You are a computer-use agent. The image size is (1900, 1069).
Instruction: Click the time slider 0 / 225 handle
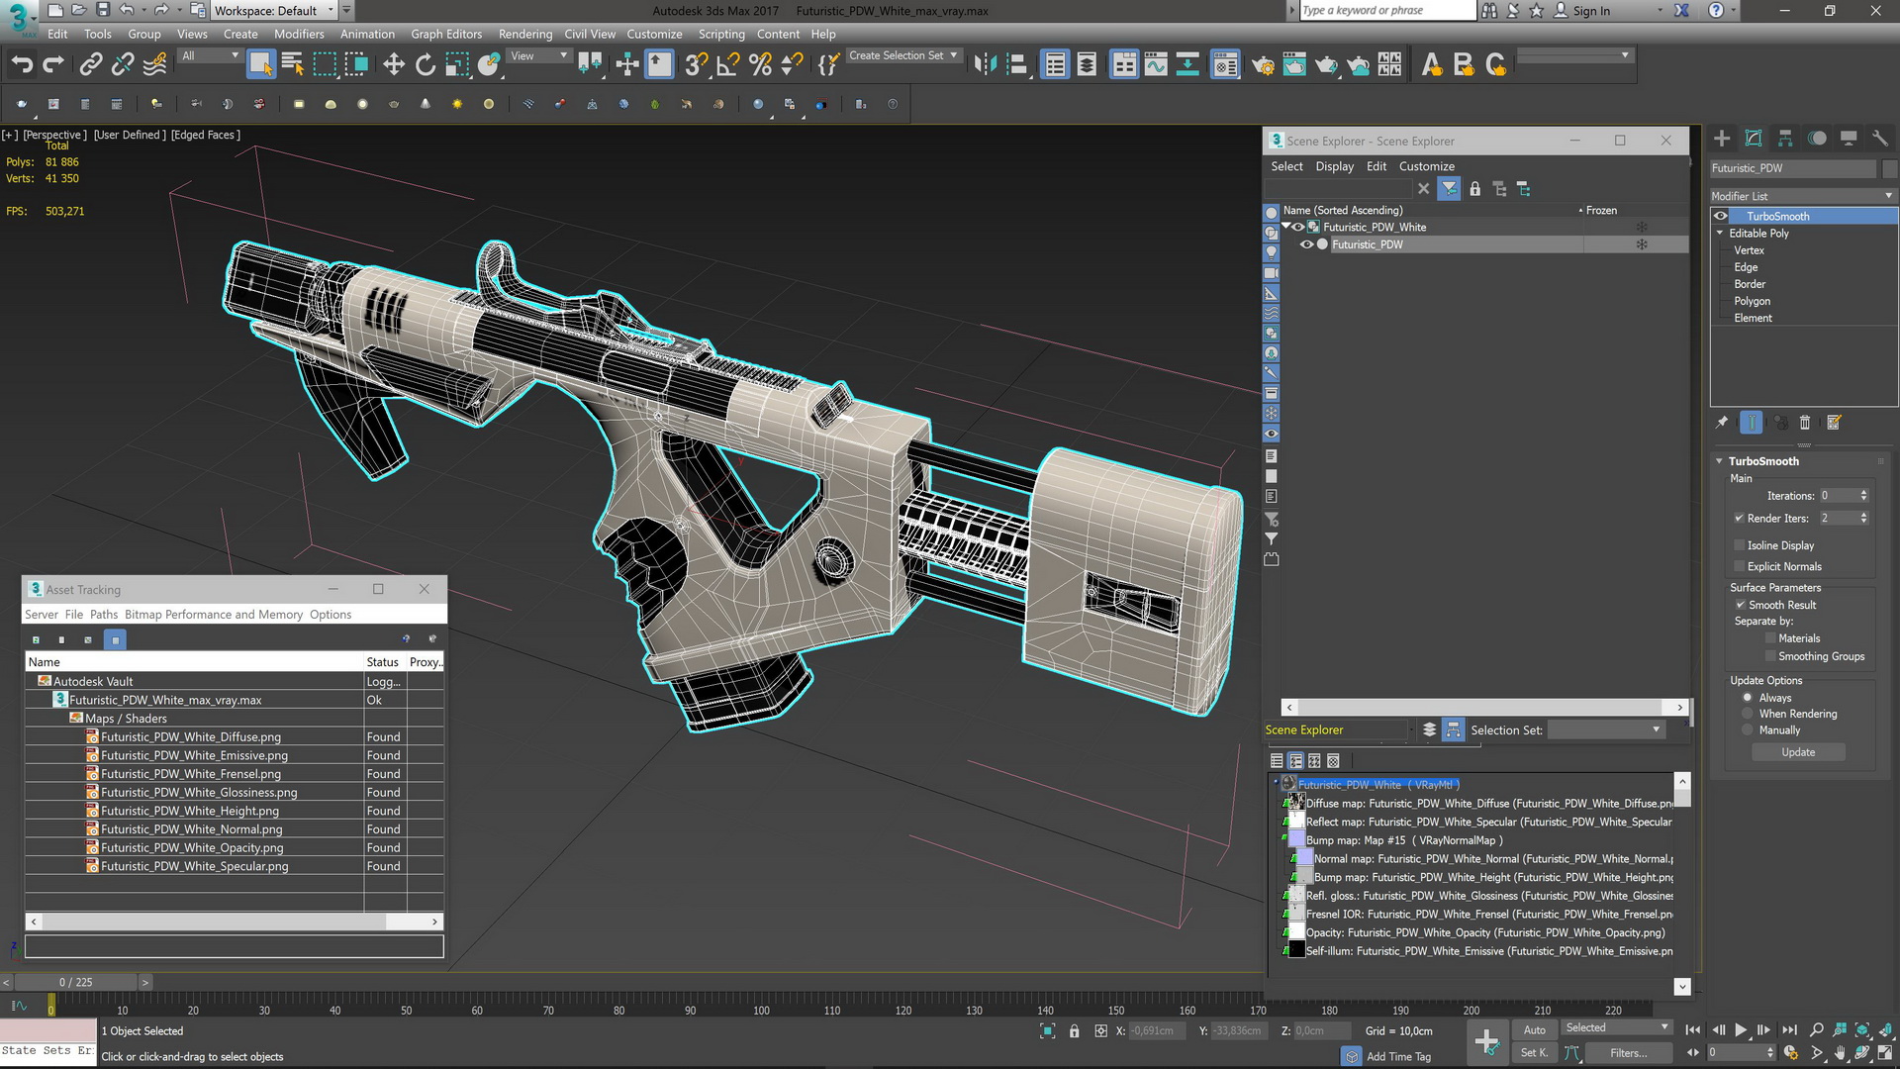click(x=76, y=982)
